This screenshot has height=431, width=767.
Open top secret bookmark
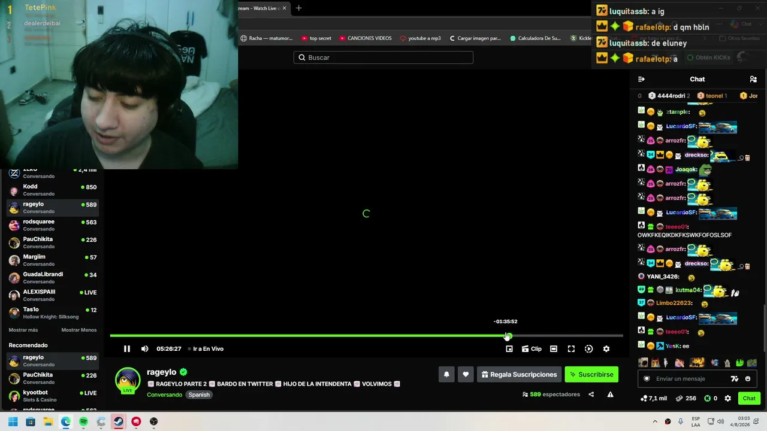(x=316, y=38)
